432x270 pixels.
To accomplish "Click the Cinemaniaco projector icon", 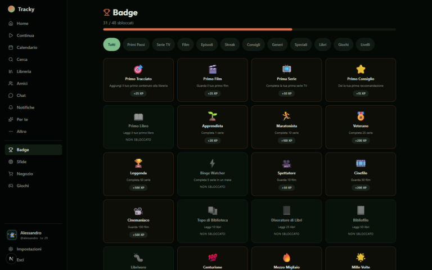I will coord(138,211).
